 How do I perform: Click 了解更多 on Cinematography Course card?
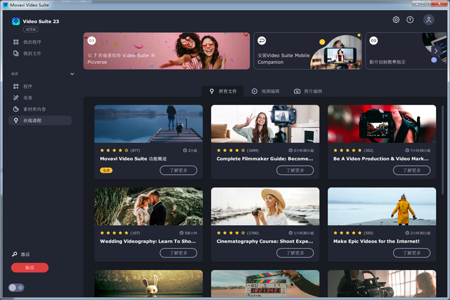coord(295,253)
